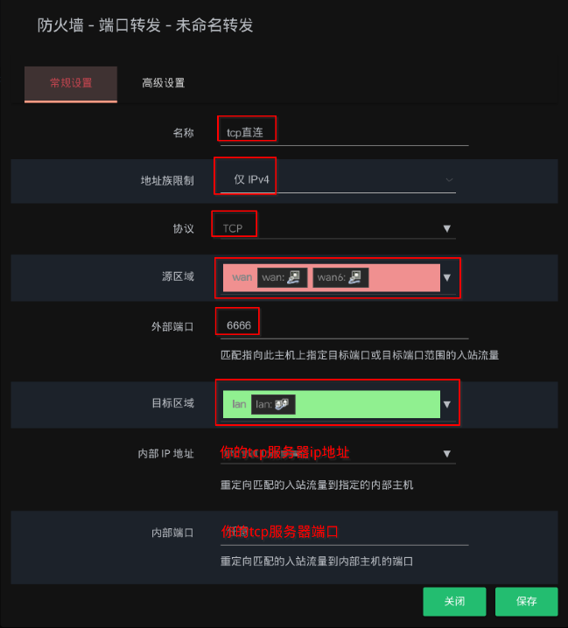Click the wan: interface tag badge

(x=282, y=277)
